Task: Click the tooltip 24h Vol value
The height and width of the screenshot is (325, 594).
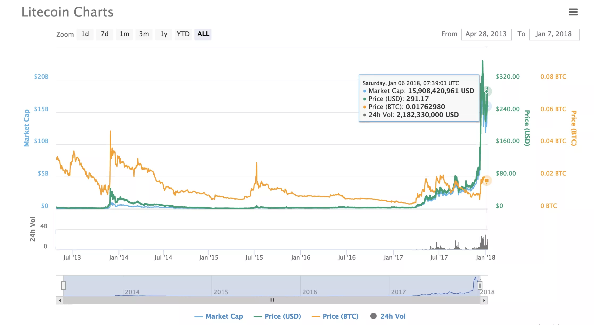Action: 428,115
